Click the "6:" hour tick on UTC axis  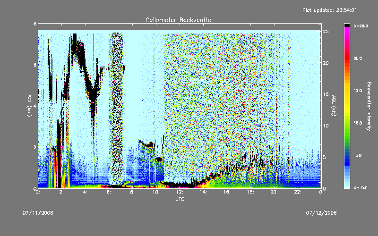tap(109, 192)
